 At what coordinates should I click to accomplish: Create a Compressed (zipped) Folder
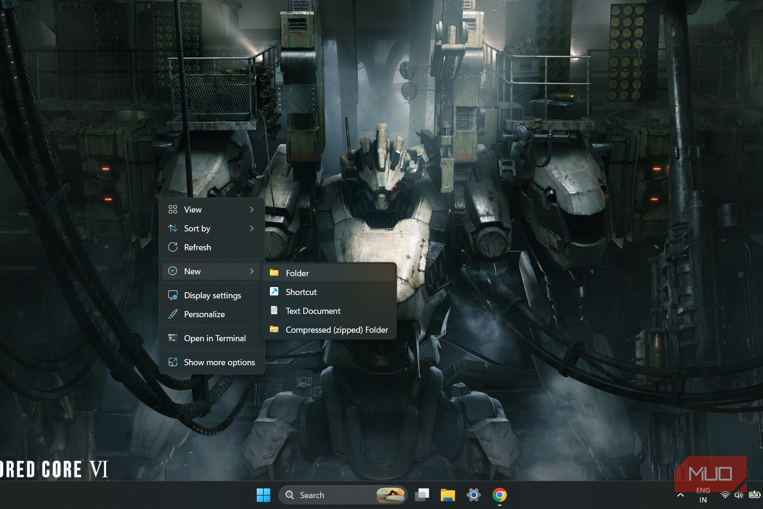pos(330,330)
